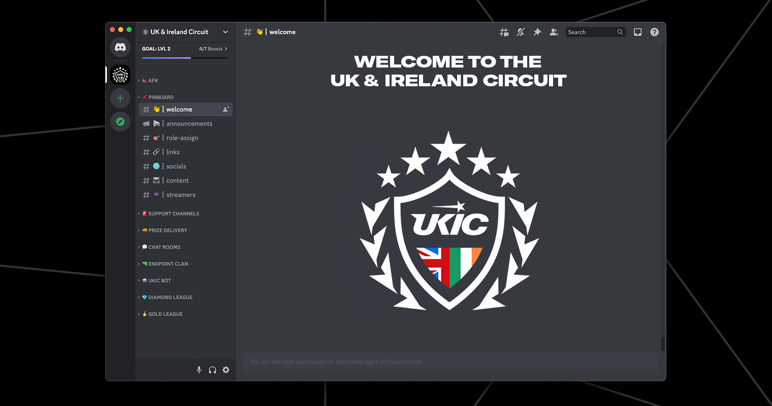Open Help question mark icon
The width and height of the screenshot is (772, 406).
[x=655, y=32]
